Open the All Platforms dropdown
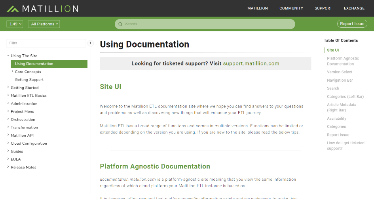Image resolution: width=374 pixels, height=199 pixels. 44,24
